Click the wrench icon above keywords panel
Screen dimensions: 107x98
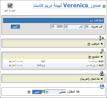[102, 51]
